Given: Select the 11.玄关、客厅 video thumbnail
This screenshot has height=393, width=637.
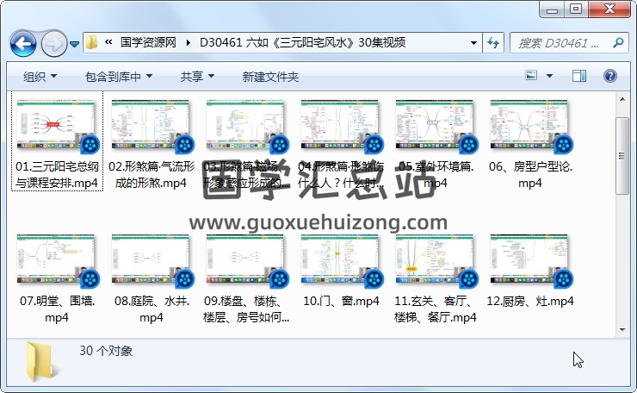Looking at the screenshot, I should pos(436,261).
